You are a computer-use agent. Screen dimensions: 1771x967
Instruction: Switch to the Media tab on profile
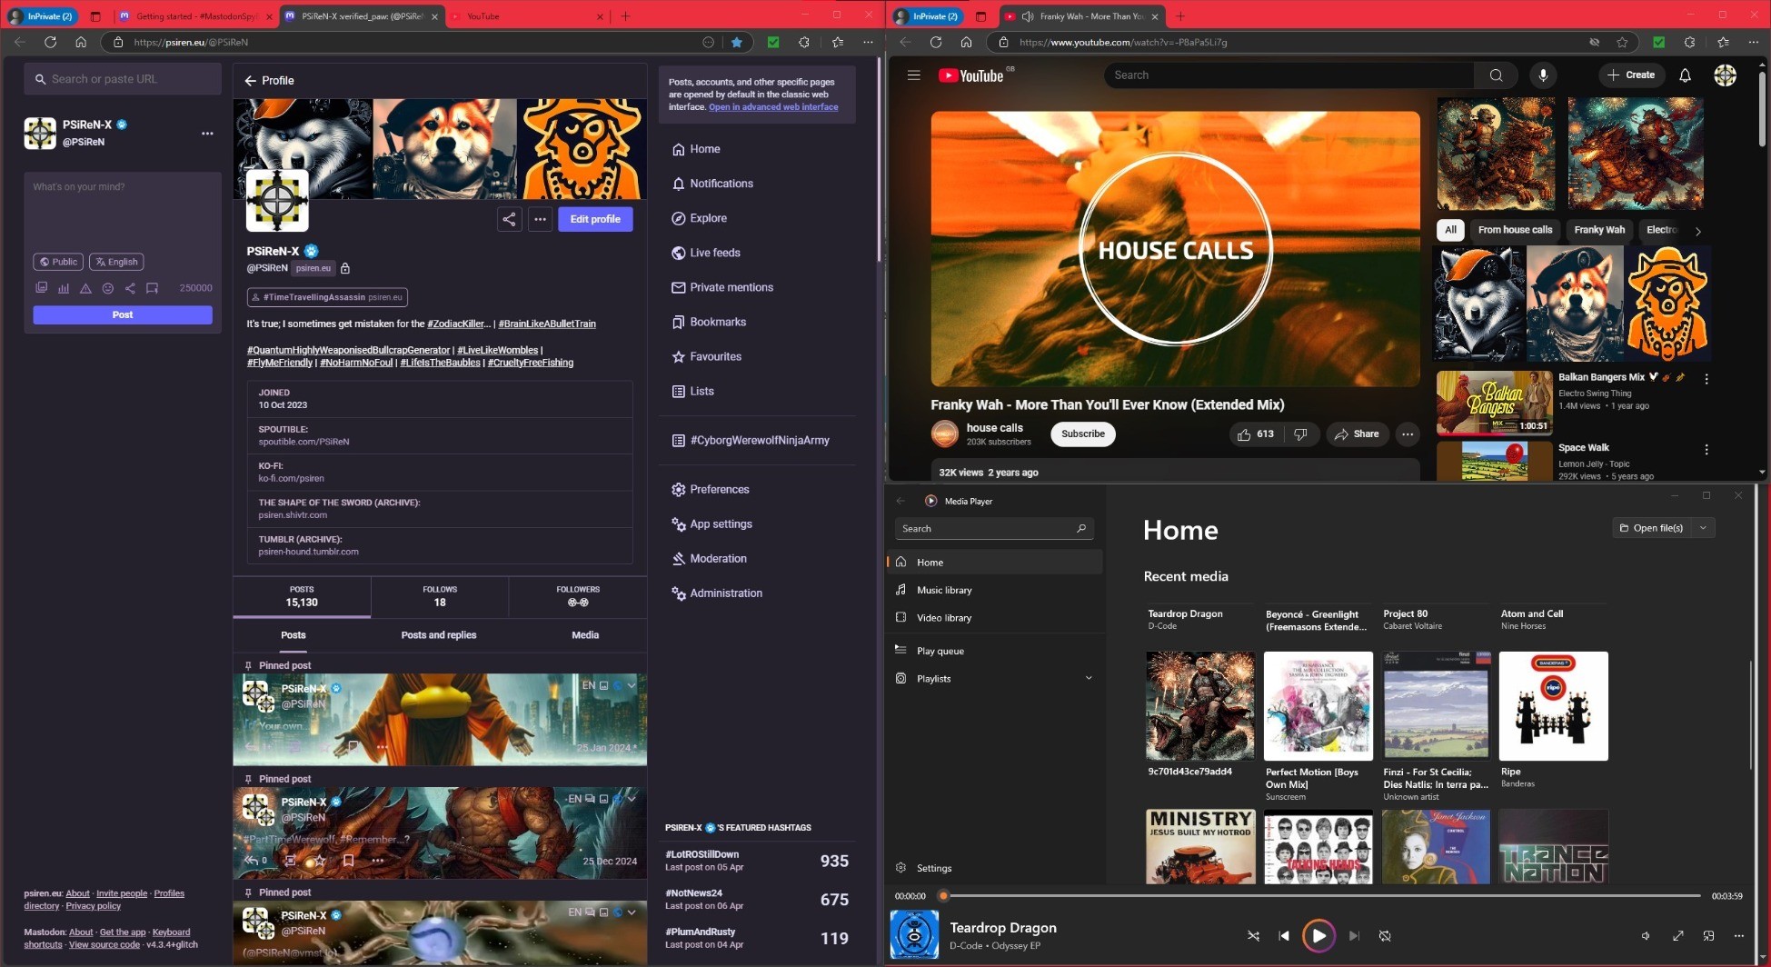click(585, 635)
